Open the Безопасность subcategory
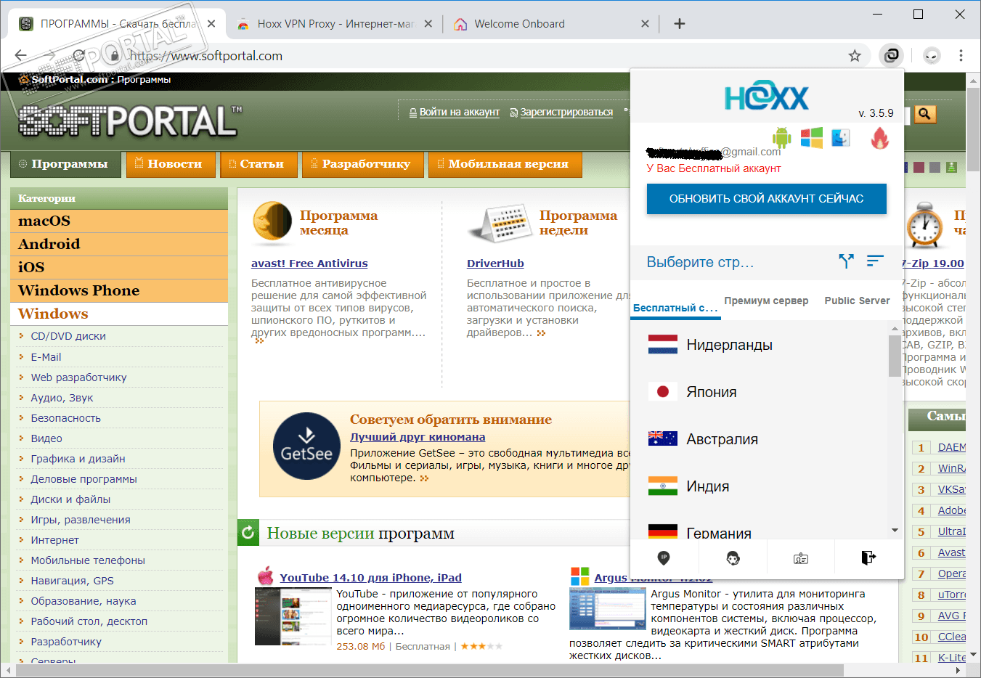Viewport: 981px width, 678px height. (65, 418)
